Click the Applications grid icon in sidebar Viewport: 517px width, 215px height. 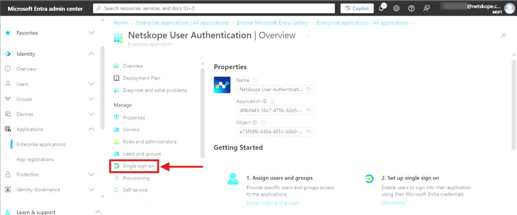point(8,129)
